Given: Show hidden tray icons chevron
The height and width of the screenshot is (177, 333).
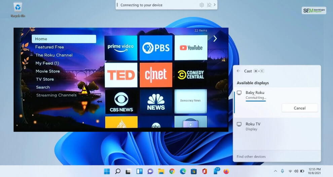Looking at the screenshot, I should [275, 171].
